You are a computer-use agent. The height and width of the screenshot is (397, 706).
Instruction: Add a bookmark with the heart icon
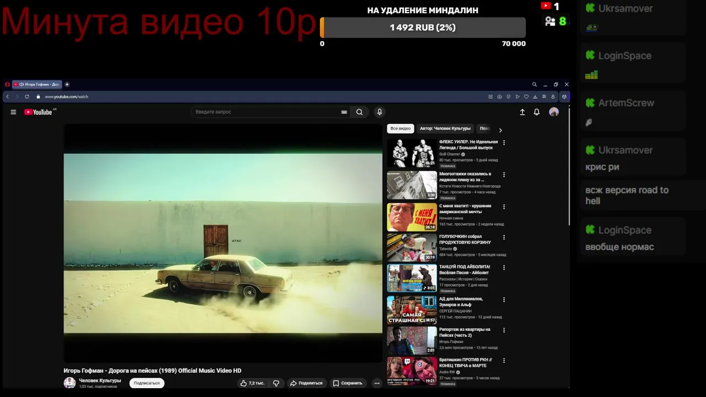pyautogui.click(x=526, y=96)
